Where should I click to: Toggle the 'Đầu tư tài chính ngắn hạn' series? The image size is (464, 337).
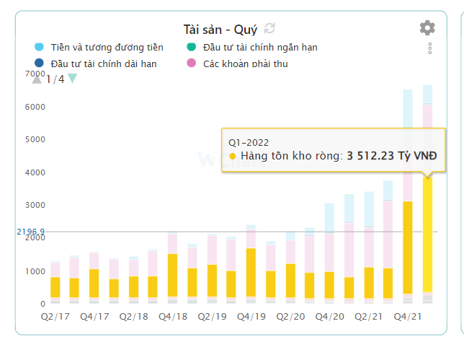pyautogui.click(x=260, y=48)
